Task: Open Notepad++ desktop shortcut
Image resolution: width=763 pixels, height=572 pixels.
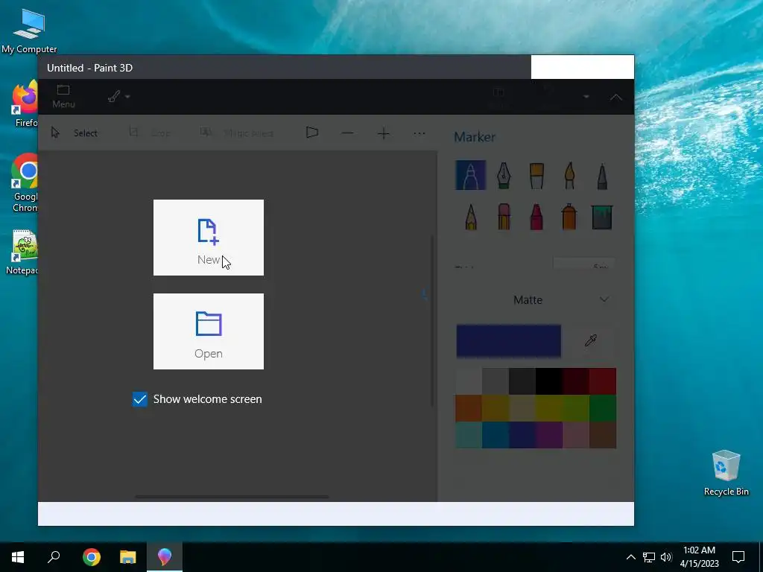Action: pos(23,252)
